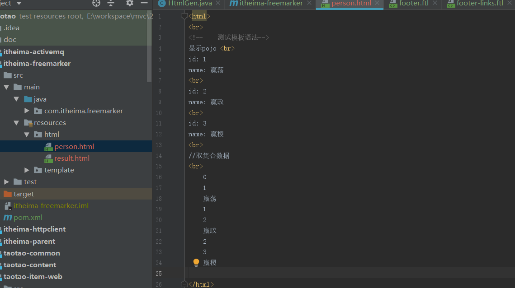Select the itheima-activemq module
Screen dimensions: 515x288
click(x=33, y=52)
